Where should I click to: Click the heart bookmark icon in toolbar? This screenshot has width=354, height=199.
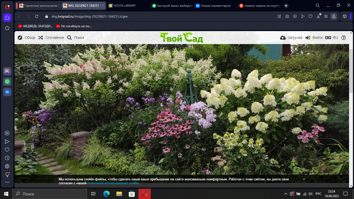point(310,16)
